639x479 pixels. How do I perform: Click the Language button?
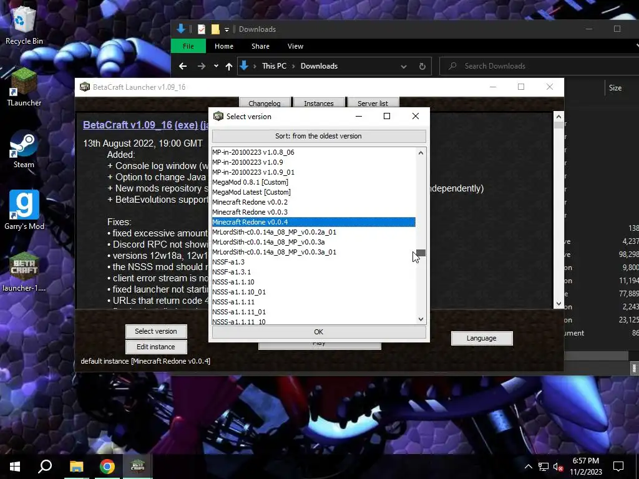tap(481, 338)
